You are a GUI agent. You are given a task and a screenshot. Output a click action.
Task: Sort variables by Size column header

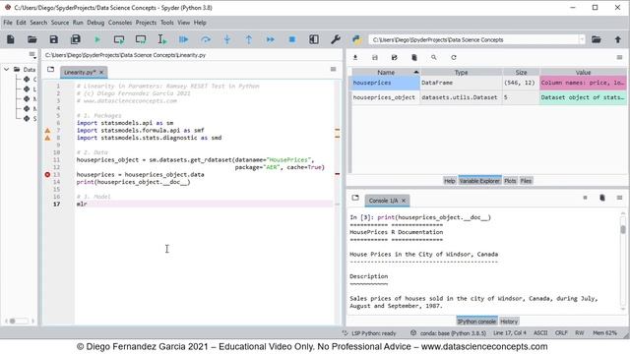pos(521,72)
